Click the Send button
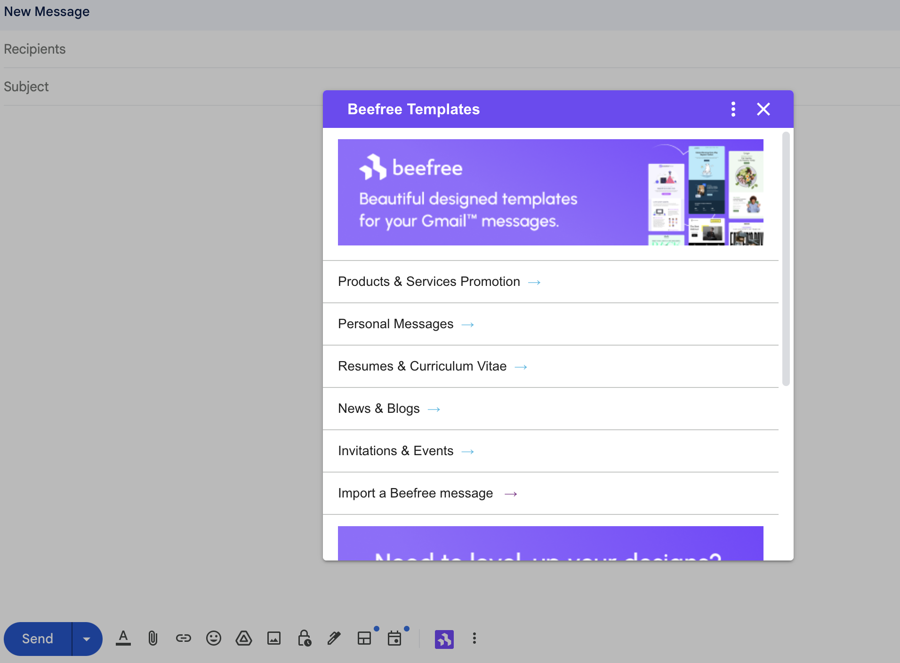900x663 pixels. [x=38, y=639]
